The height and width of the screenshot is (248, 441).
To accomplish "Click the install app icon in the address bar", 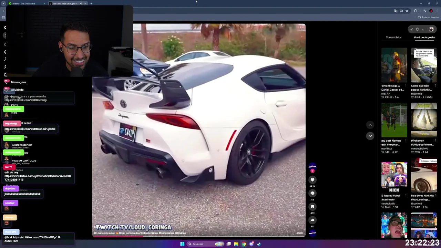I will click(401, 11).
